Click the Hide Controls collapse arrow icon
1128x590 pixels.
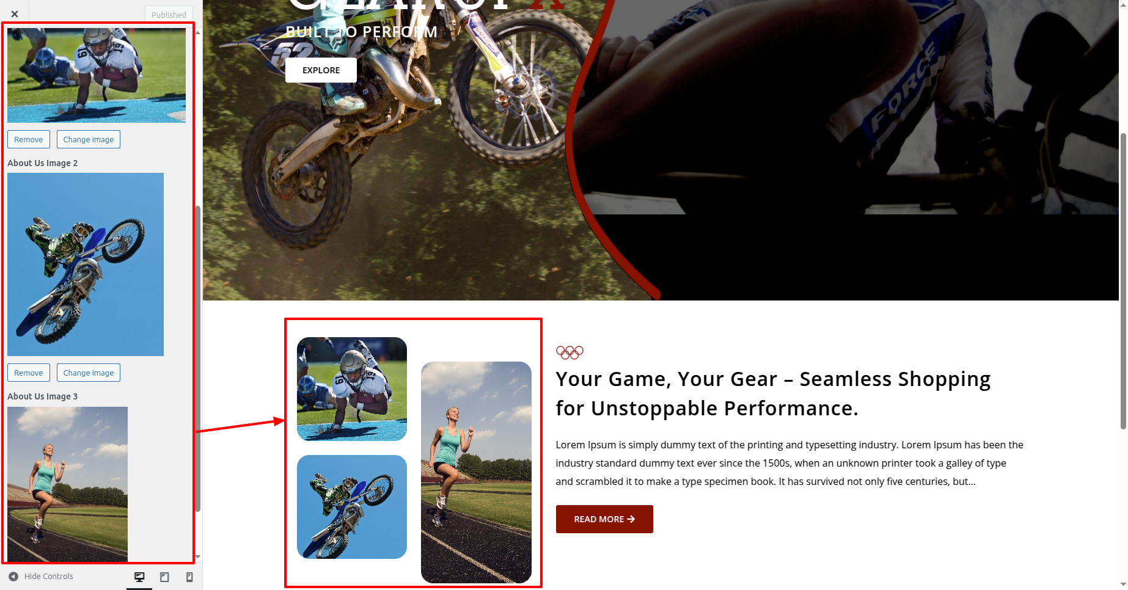pyautogui.click(x=13, y=576)
